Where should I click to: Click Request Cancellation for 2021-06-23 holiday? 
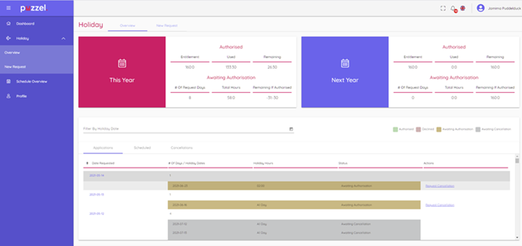[x=439, y=186]
